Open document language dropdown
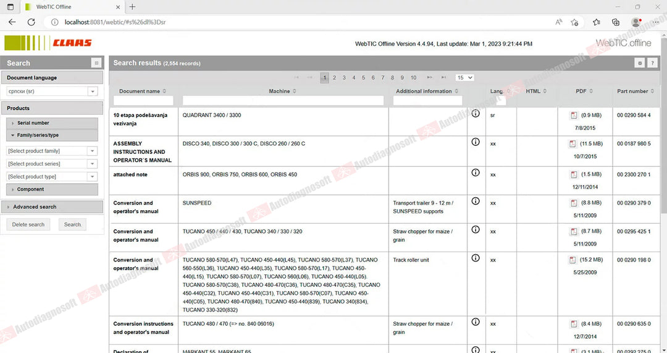 click(x=93, y=91)
